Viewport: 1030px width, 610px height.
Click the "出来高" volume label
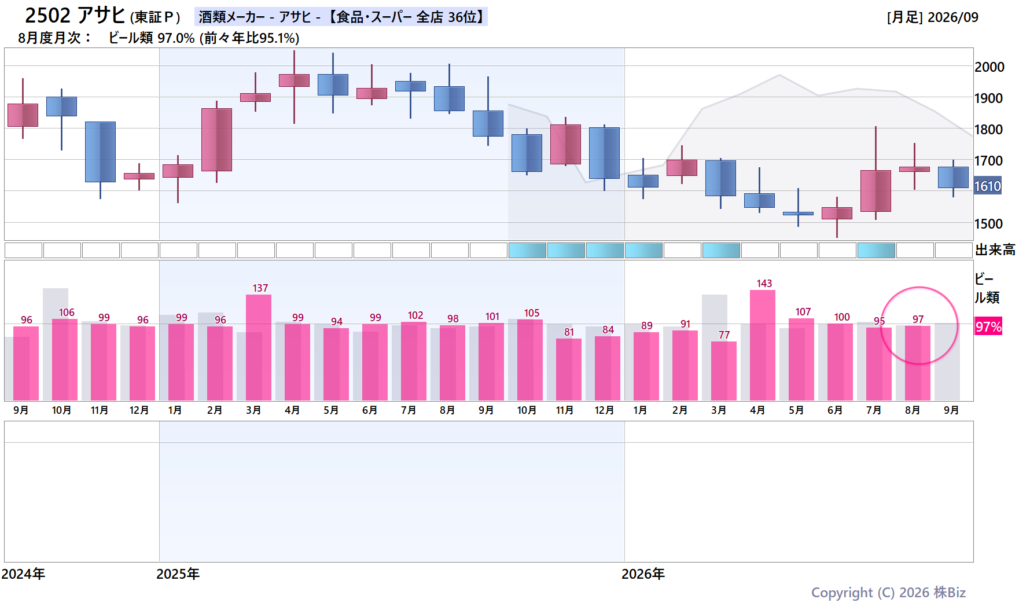tap(995, 250)
